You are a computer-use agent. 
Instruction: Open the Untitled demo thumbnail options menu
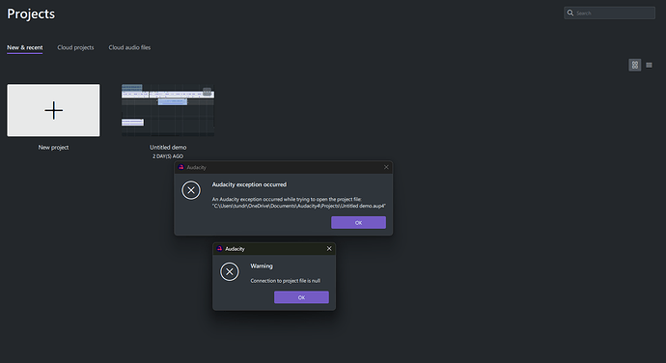[x=207, y=92]
